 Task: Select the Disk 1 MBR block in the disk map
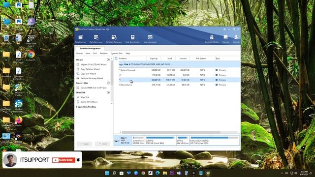point(123,140)
